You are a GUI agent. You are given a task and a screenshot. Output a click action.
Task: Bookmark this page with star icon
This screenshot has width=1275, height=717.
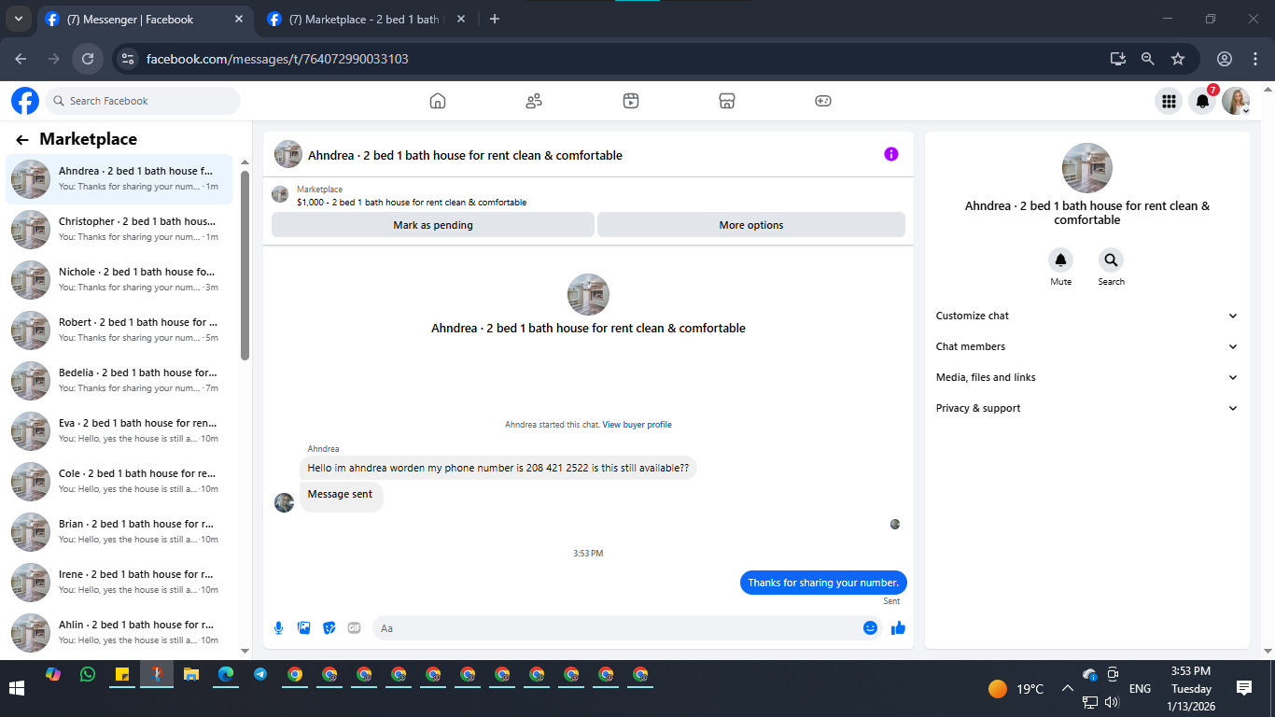click(1178, 59)
